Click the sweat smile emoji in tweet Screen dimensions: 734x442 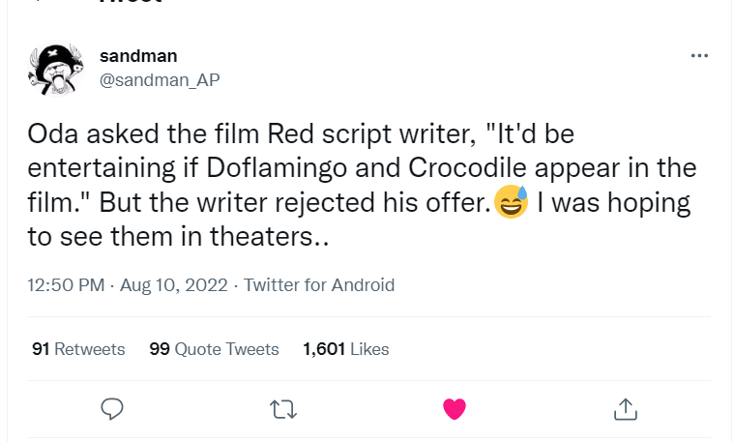[x=511, y=202]
